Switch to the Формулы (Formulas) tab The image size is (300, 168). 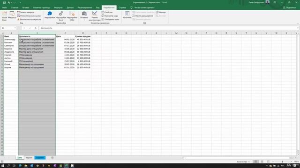click(x=58, y=7)
